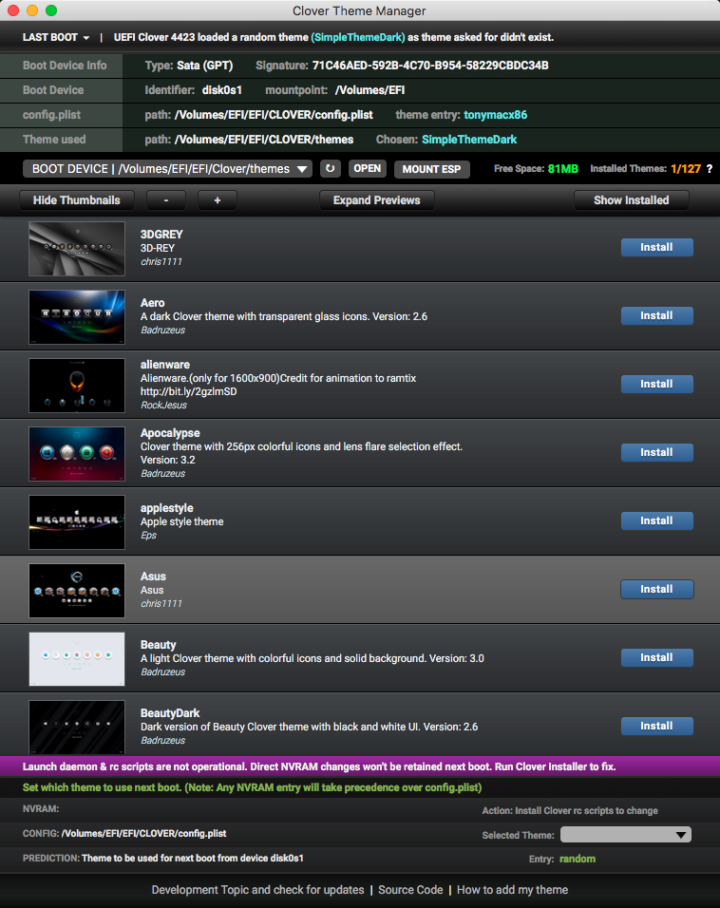The image size is (720, 908).
Task: Toggle Hide Thumbnails
Action: click(x=76, y=200)
